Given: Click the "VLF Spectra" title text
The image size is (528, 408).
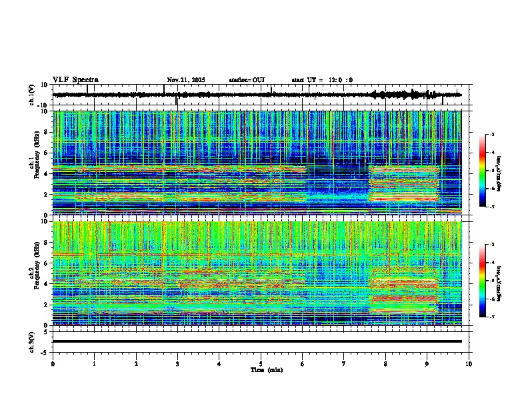Looking at the screenshot, I should [x=75, y=80].
